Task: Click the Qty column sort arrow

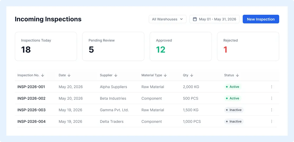Action: (192, 75)
